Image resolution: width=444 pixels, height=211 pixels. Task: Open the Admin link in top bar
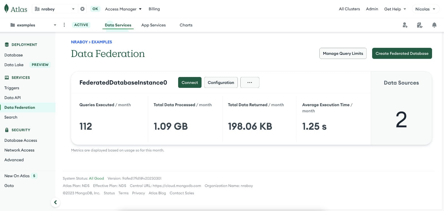point(372,9)
